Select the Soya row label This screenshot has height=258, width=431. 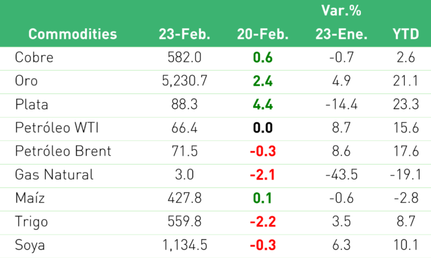(x=30, y=245)
